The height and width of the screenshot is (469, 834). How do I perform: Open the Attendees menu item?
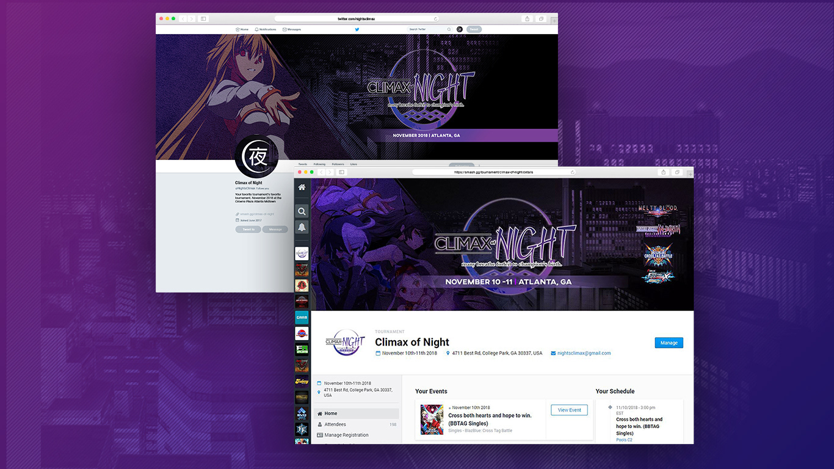[335, 424]
